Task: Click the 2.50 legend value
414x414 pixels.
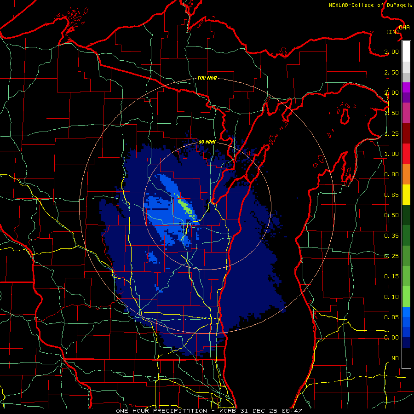Action: point(391,72)
